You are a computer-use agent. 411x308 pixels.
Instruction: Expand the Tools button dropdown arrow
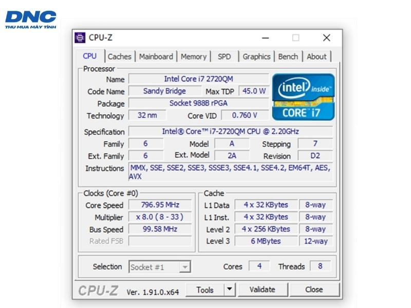point(230,290)
